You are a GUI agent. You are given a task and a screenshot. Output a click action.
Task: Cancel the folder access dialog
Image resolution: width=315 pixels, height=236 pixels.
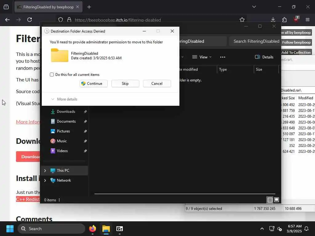click(157, 84)
